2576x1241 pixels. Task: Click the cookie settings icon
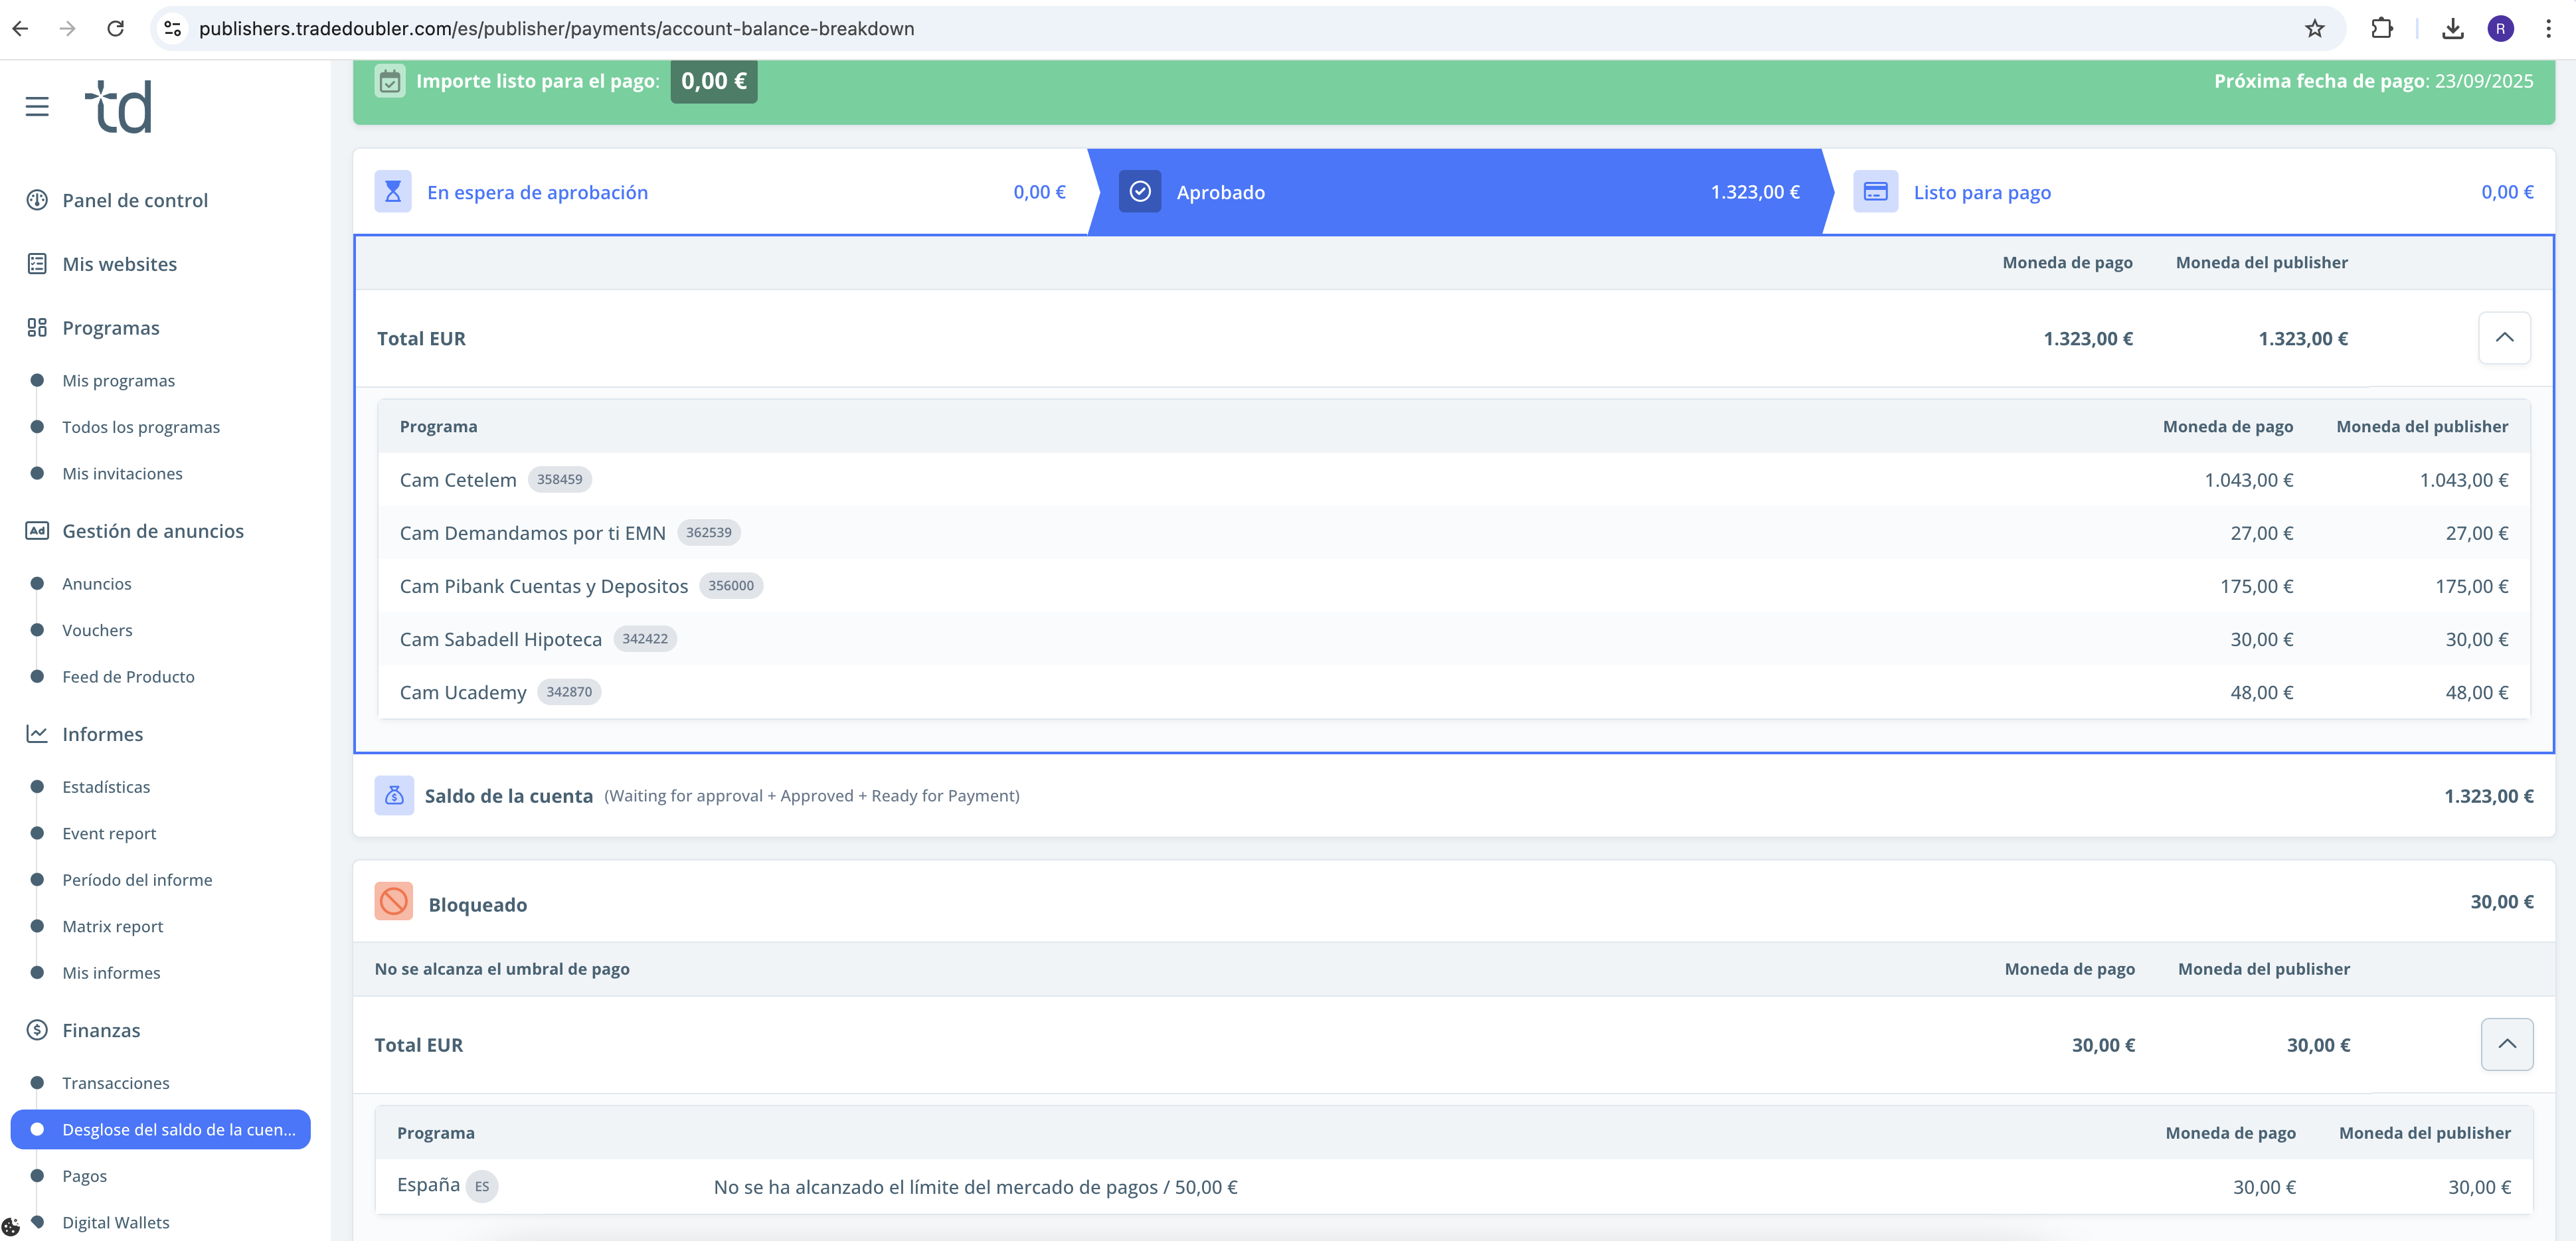(11, 1227)
